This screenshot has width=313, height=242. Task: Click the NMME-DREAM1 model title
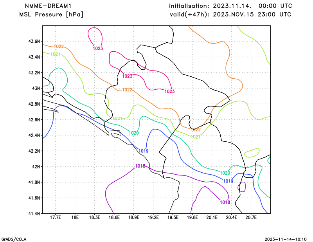click(48, 6)
